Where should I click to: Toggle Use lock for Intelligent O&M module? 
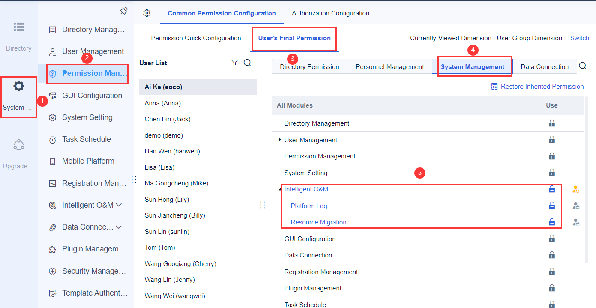coord(552,189)
